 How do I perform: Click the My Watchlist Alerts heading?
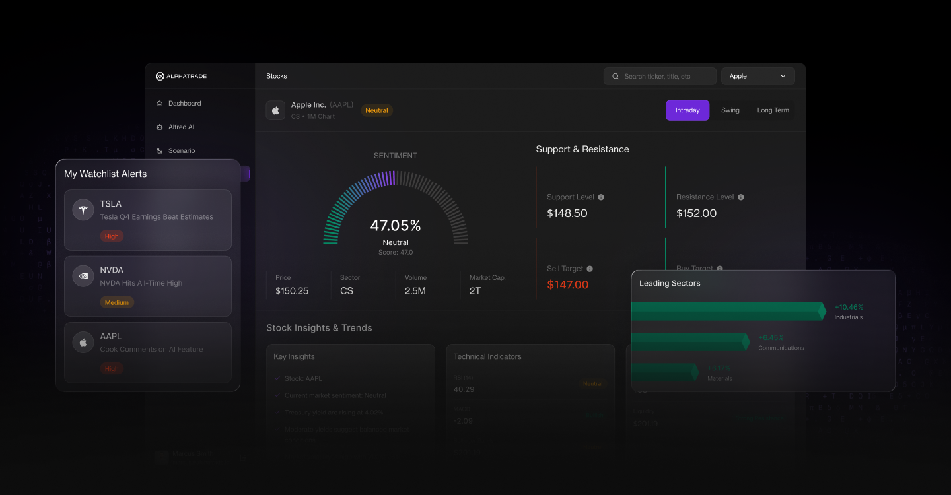tap(105, 174)
